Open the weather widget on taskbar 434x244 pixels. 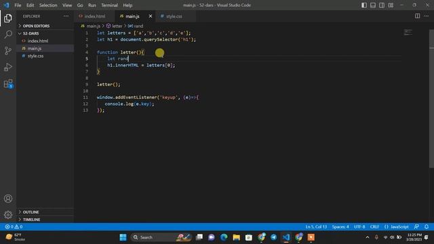(x=15, y=237)
